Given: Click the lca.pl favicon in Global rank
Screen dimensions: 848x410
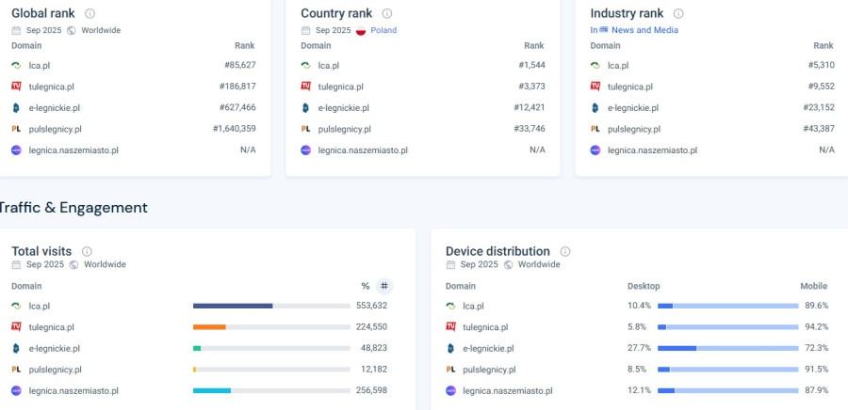Looking at the screenshot, I should coord(16,66).
